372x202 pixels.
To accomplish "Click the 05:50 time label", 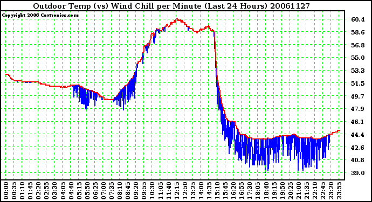I will tap(87, 191).
